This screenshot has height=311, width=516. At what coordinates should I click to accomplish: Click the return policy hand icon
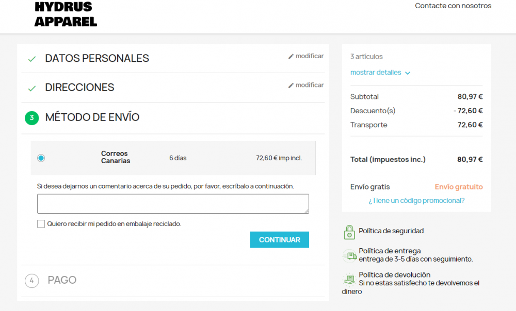tap(349, 280)
